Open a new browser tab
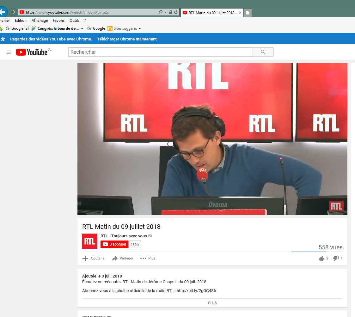 [x=248, y=13]
